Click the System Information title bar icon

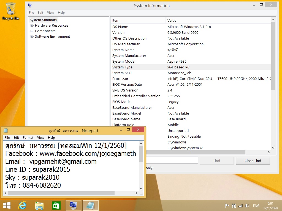[30, 5]
